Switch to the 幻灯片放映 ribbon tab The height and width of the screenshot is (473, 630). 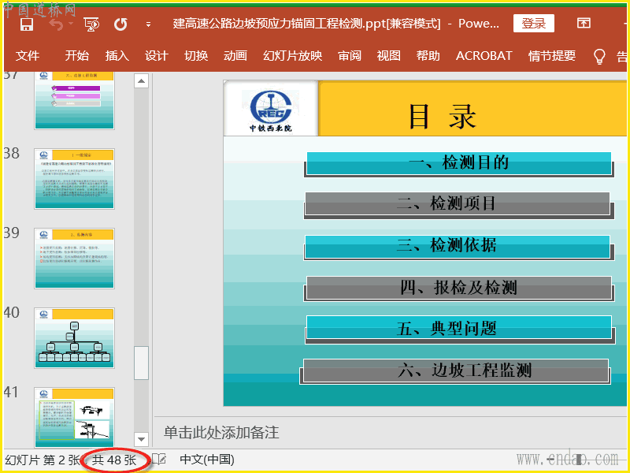tap(292, 56)
